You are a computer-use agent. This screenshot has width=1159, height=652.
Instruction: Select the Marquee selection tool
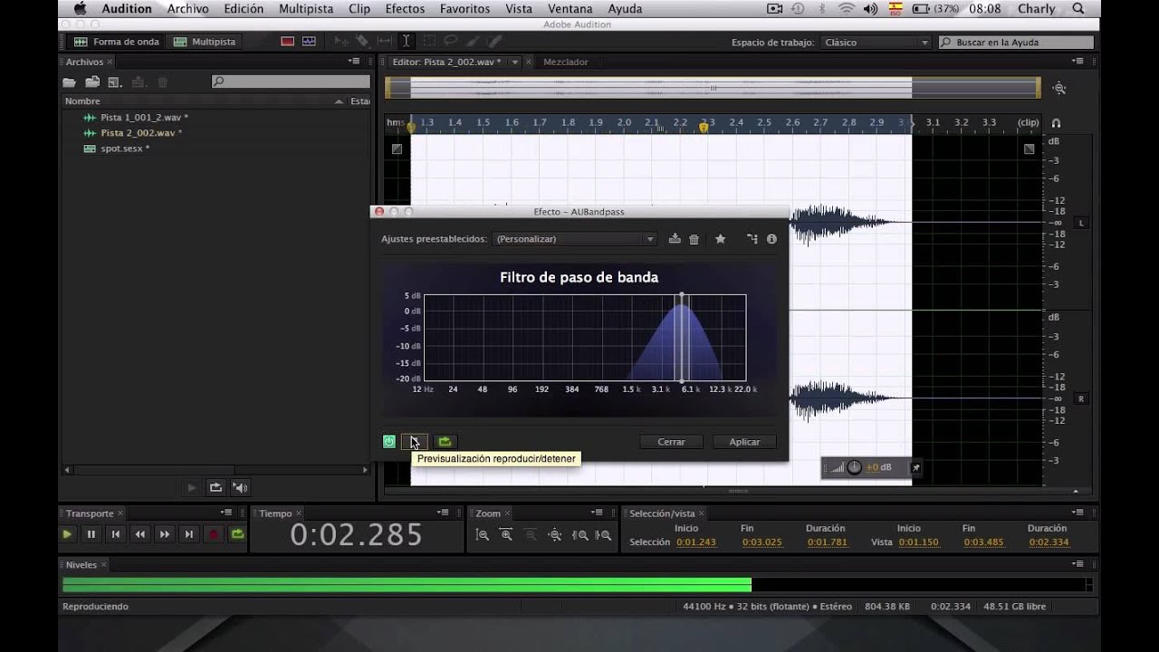coord(429,42)
